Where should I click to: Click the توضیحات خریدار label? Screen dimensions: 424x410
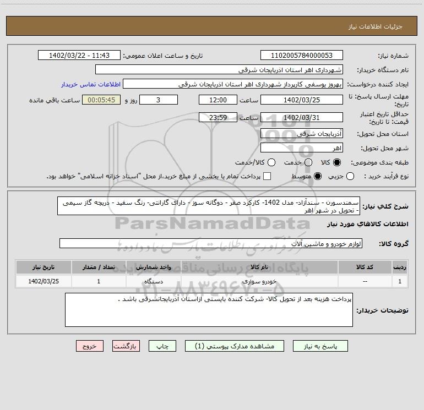pos(382,310)
